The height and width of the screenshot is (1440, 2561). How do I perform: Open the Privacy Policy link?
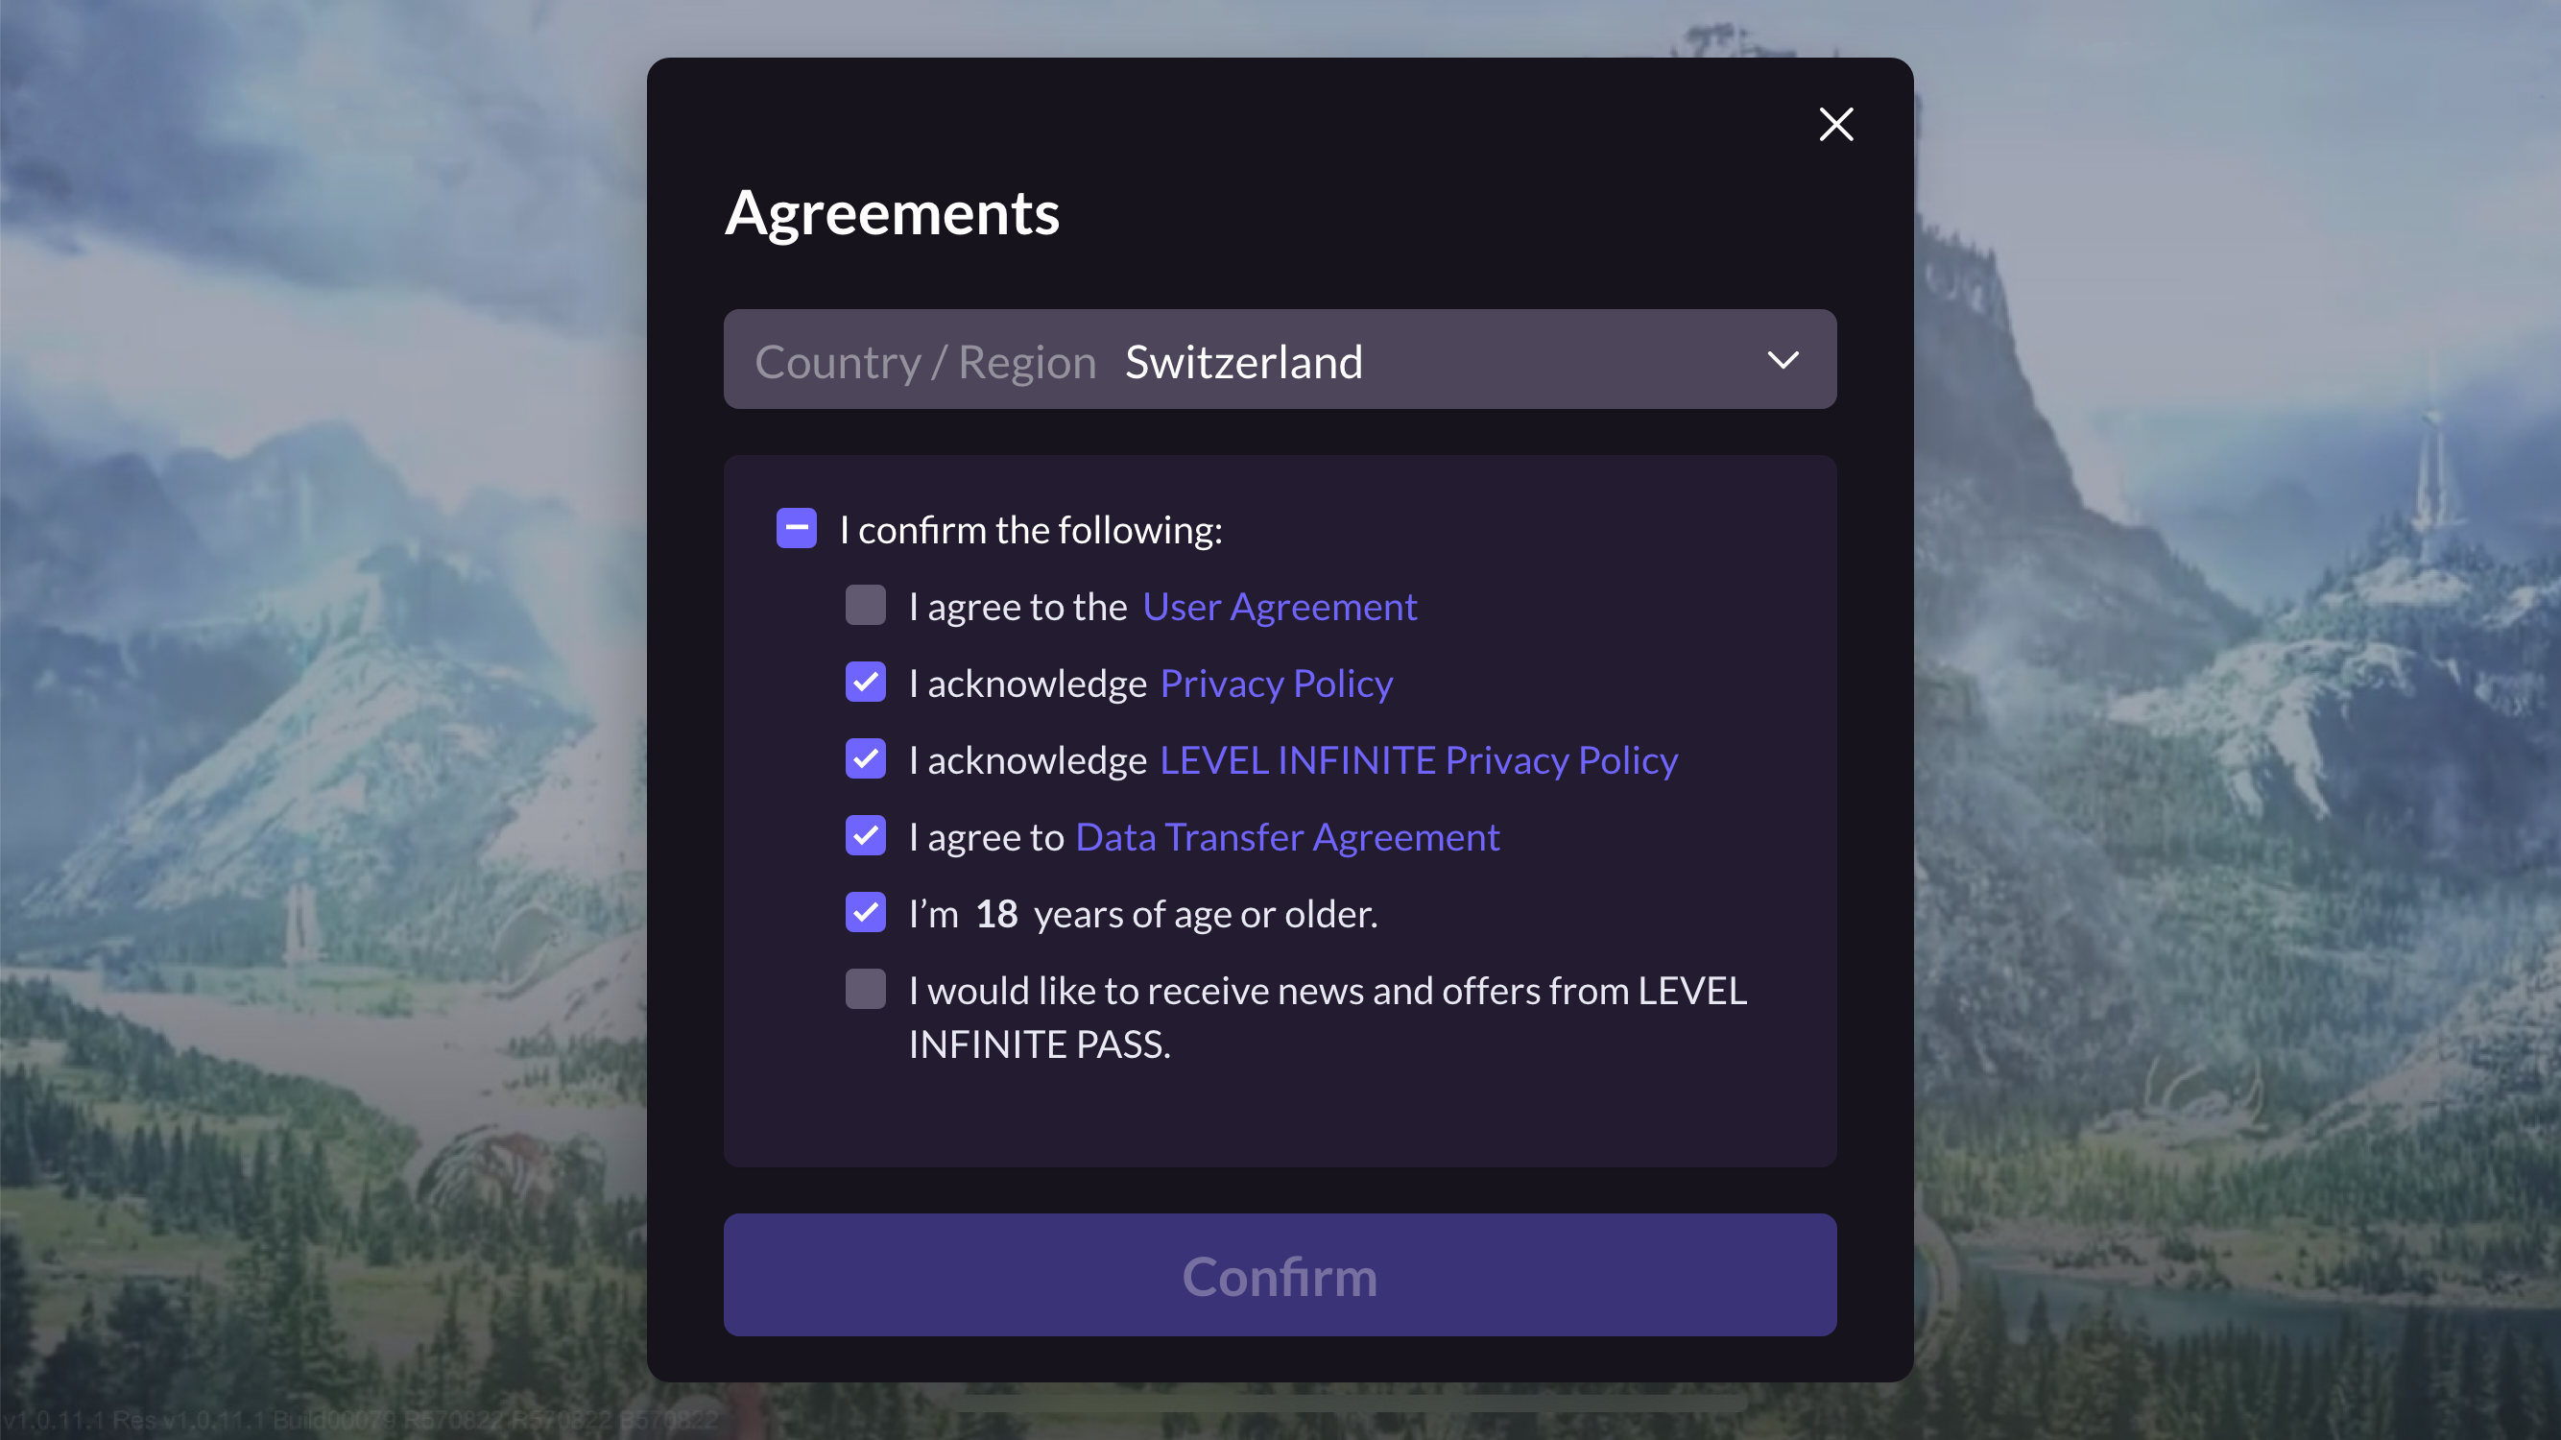pos(1276,683)
